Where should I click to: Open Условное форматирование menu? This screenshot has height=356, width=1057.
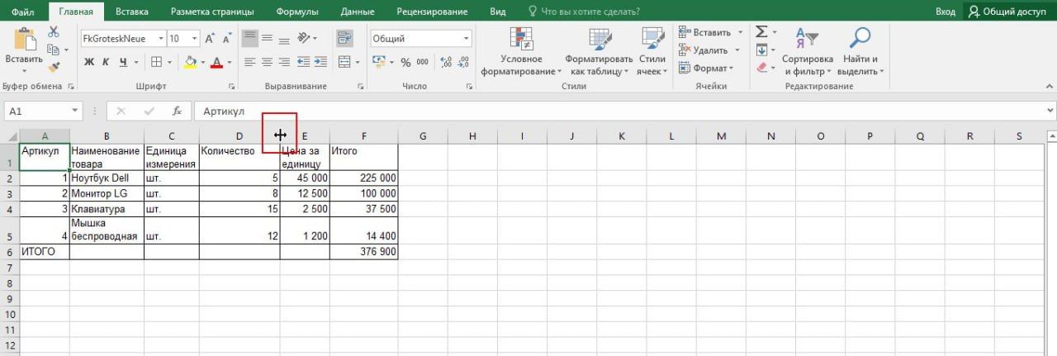(x=521, y=52)
